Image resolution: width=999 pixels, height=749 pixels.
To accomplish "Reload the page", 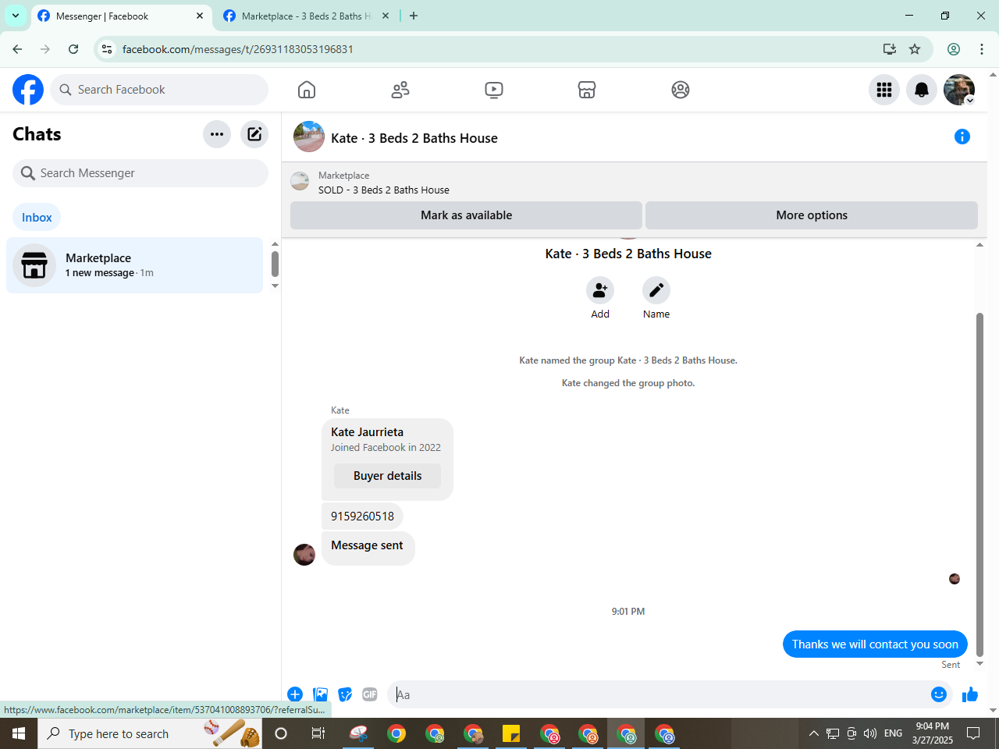I will point(73,49).
